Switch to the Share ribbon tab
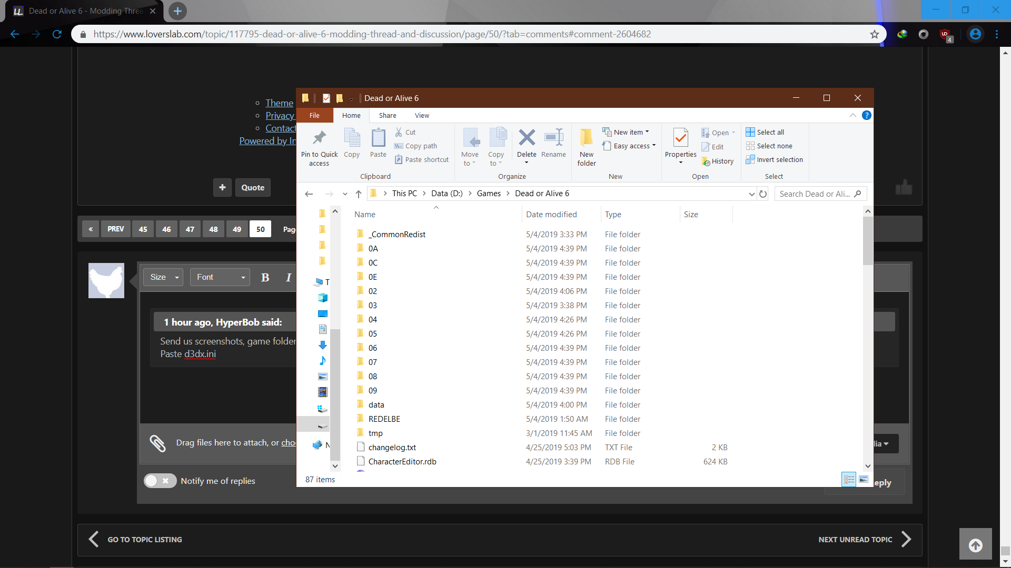The height and width of the screenshot is (568, 1011). (388, 115)
